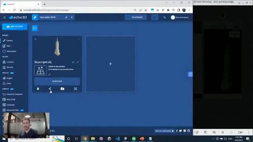Open File Explorer from the taskbar

pyautogui.click(x=93, y=138)
